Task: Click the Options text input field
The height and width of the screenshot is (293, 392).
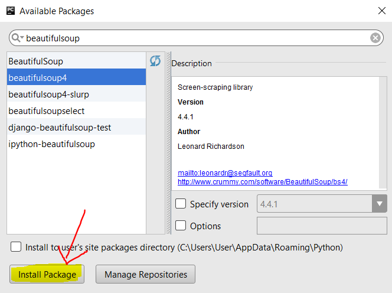Action: coord(322,226)
